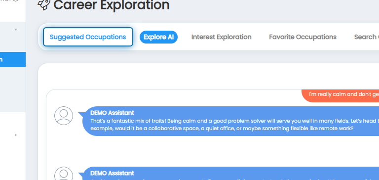Open the Favorite Occupations tab

point(303,37)
